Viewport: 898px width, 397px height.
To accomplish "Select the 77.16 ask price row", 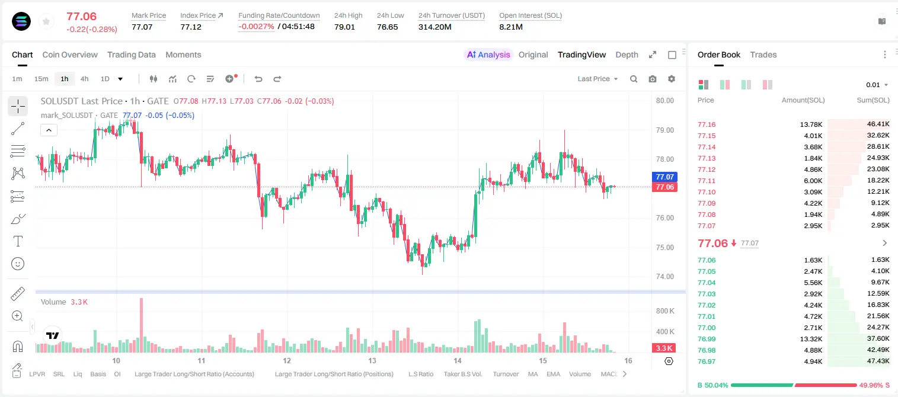I will (794, 124).
